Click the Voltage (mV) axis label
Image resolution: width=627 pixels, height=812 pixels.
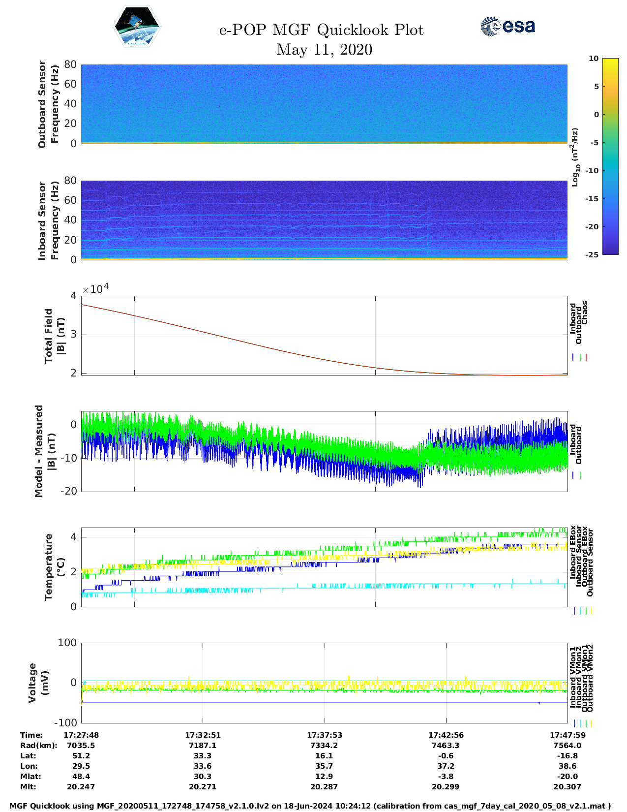39,683
